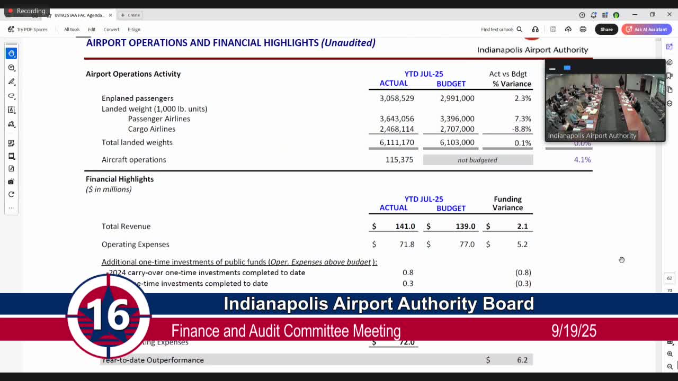Open the Help question mark icon
The image size is (678, 381).
pos(582,15)
